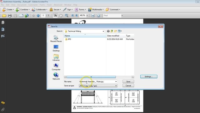The height and width of the screenshot is (113, 200).
Task: Select Network in Save As sidebar
Action: (56, 77)
